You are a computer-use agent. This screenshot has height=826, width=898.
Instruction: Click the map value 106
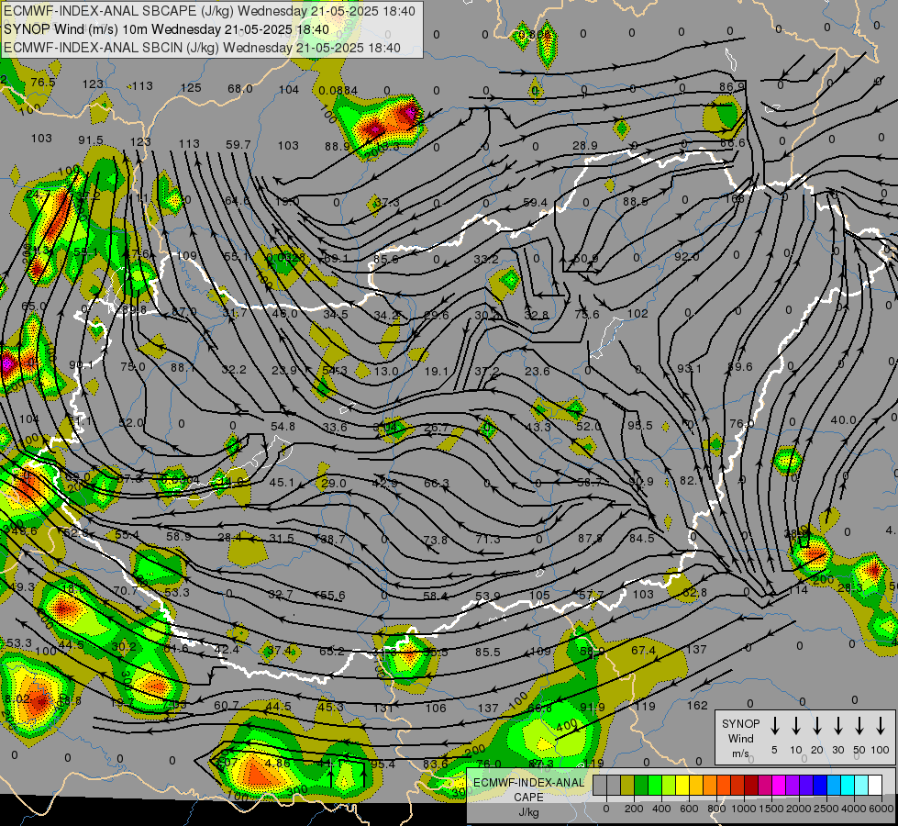point(436,708)
